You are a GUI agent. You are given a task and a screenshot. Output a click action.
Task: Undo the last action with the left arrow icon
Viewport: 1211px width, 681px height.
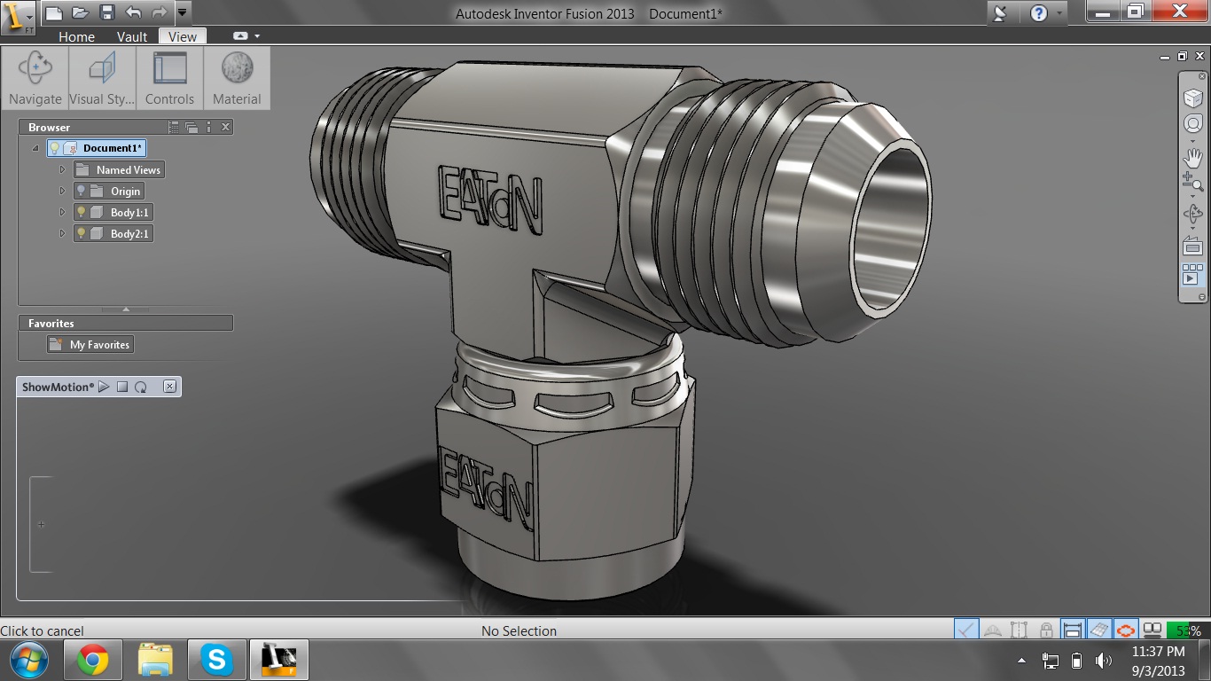point(133,12)
